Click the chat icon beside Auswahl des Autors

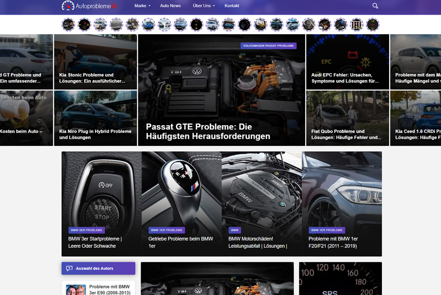point(69,269)
